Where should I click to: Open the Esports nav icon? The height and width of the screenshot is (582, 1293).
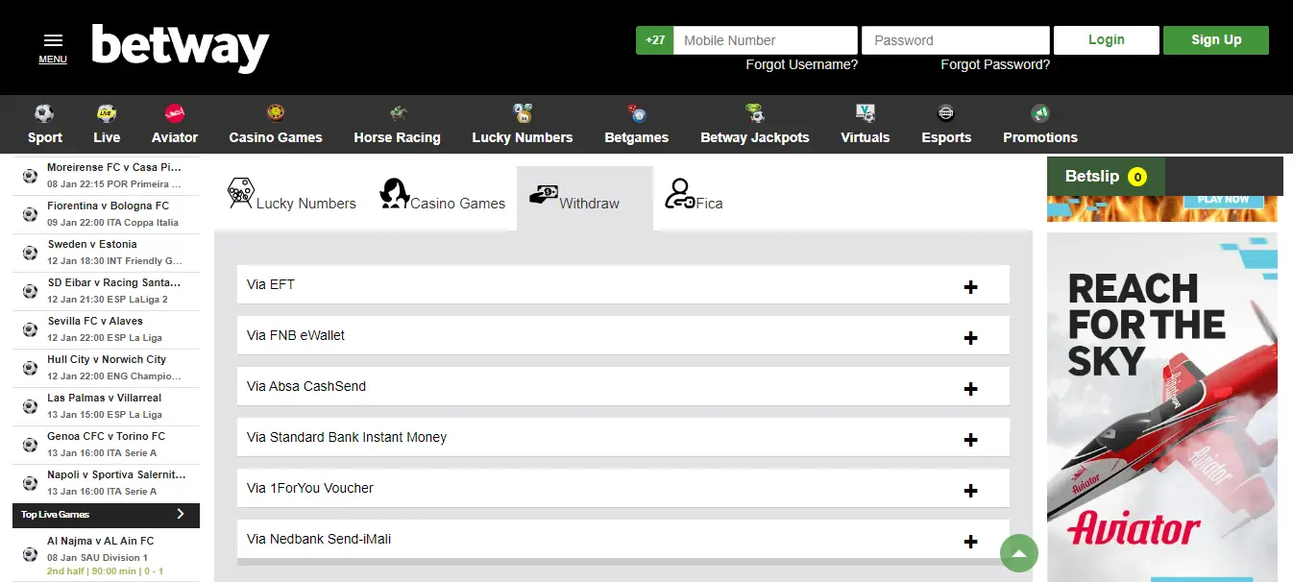pos(946,113)
